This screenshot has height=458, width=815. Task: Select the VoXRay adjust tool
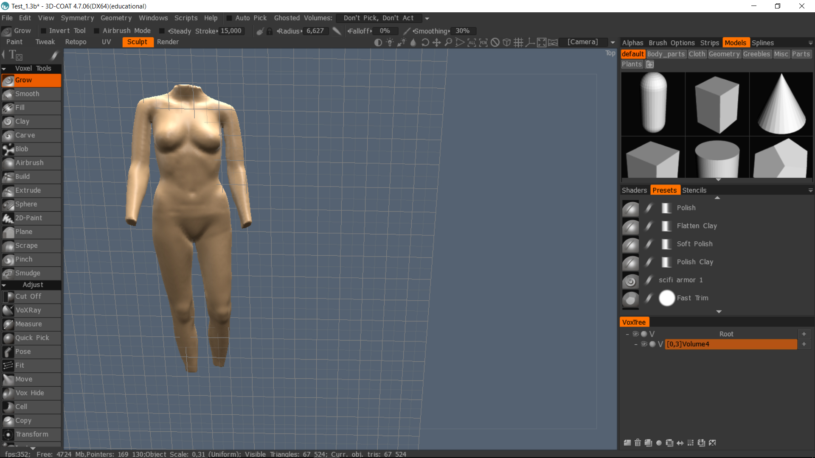pyautogui.click(x=28, y=310)
